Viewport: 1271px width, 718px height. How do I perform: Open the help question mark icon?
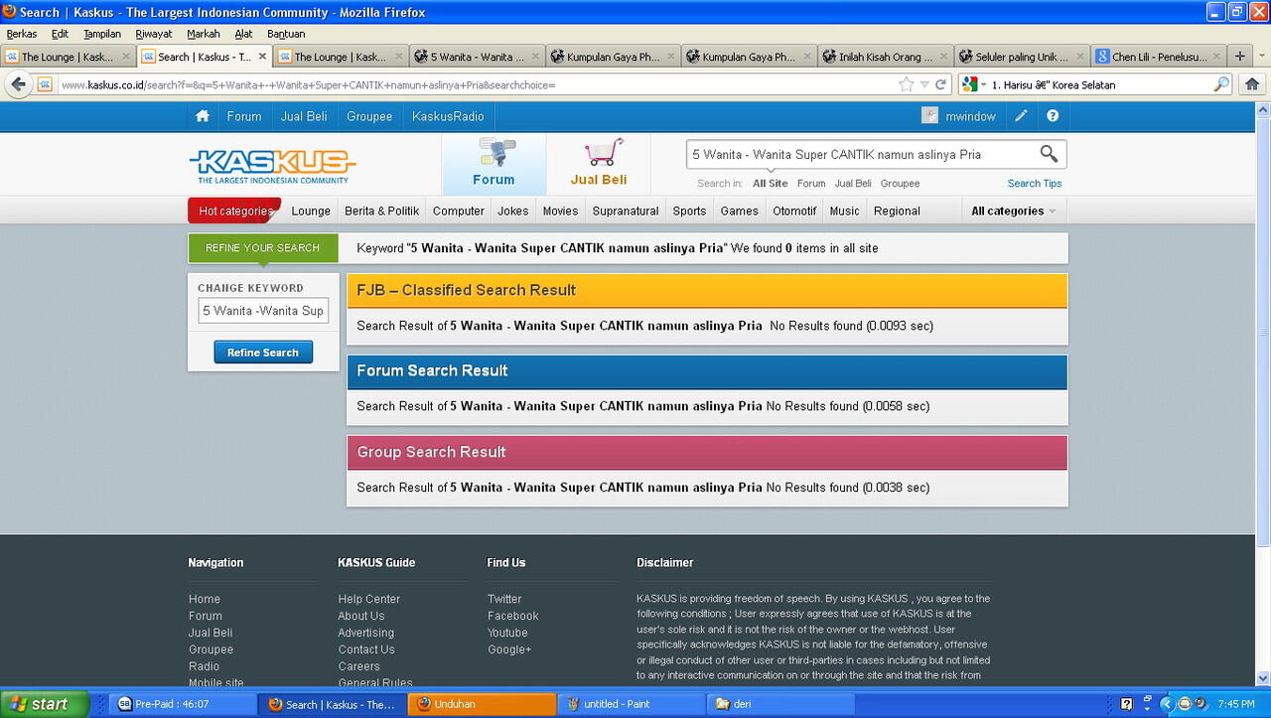(x=1053, y=116)
